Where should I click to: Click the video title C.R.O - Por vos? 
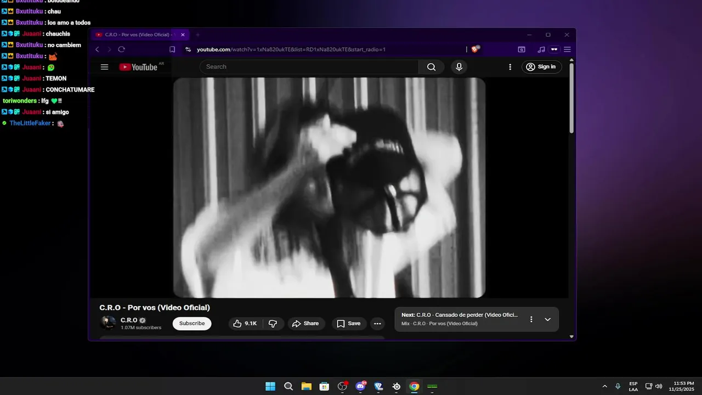(155, 308)
